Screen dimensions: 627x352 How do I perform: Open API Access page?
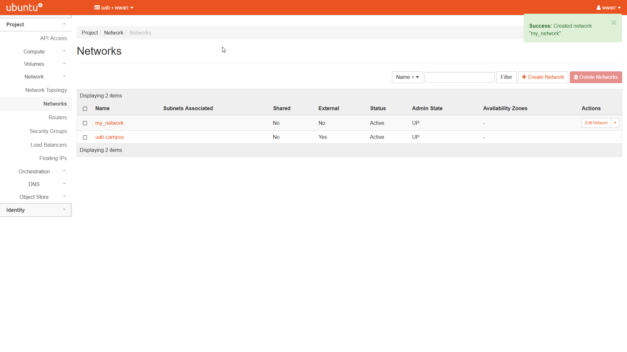53,38
